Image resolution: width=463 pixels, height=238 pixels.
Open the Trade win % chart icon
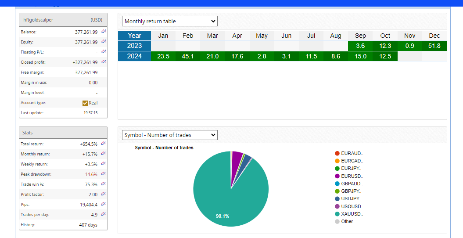click(x=104, y=184)
